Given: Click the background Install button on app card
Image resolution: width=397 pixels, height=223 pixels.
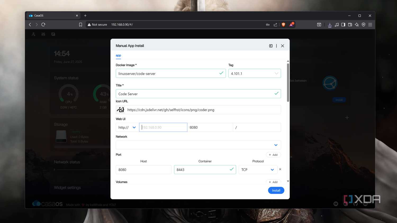Looking at the screenshot, I should coord(339,100).
